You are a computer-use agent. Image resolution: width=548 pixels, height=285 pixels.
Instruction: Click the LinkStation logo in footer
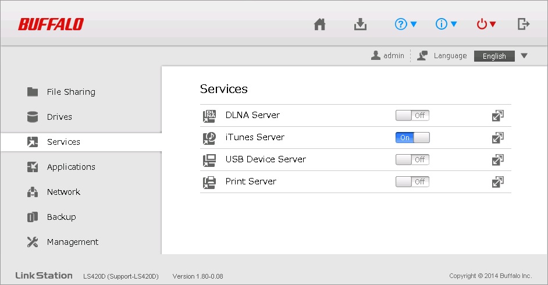point(44,276)
